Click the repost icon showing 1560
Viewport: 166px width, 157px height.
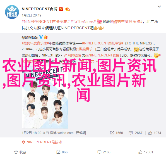116,133
